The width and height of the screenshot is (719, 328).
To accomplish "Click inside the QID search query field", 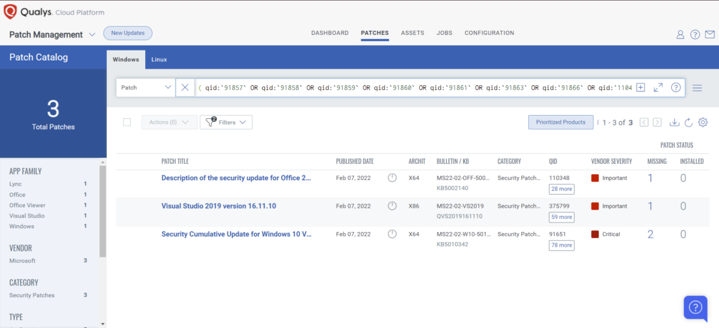I will click(x=415, y=87).
